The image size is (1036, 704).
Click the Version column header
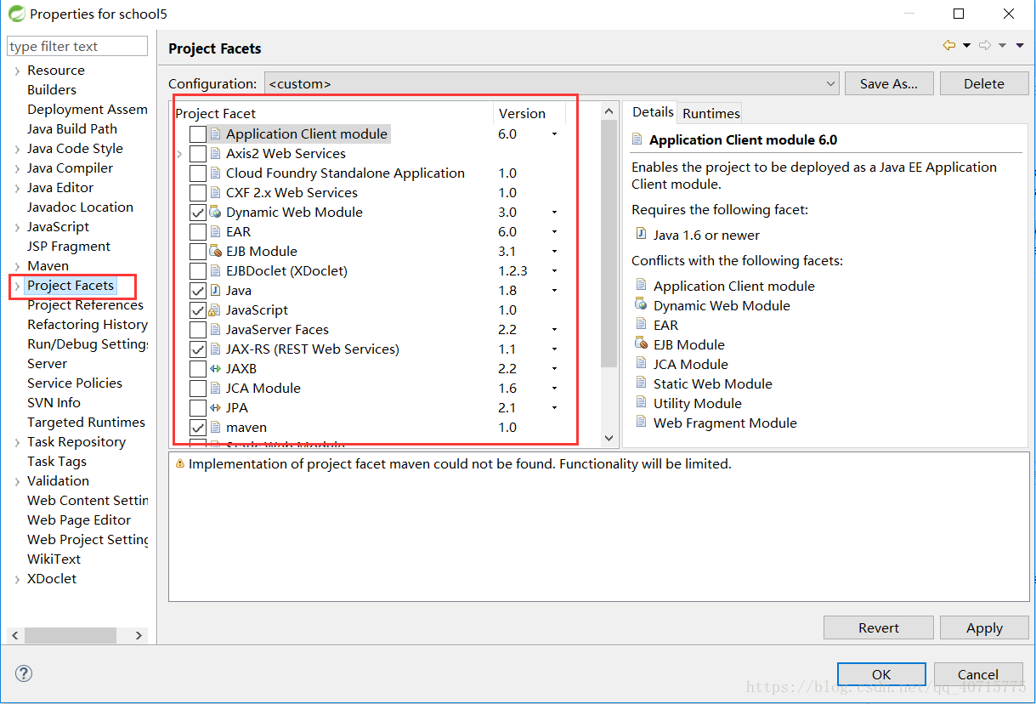click(x=529, y=113)
